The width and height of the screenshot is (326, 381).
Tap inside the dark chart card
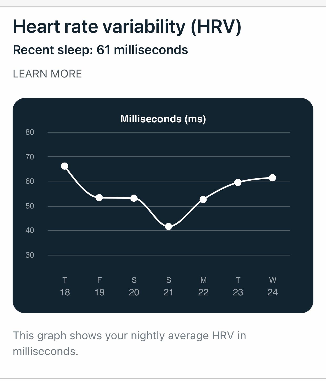[163, 263]
